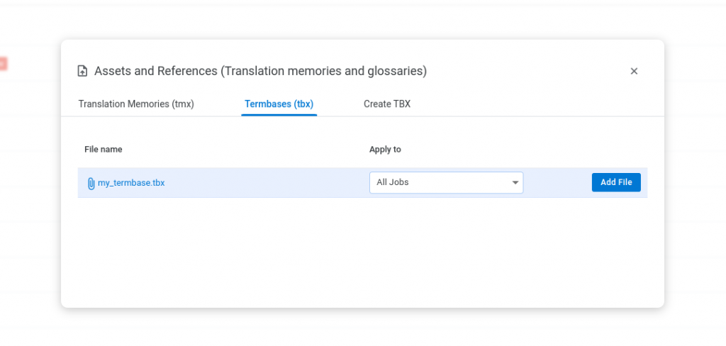Click the paperclip icon beside my_termbase.tbx
The height and width of the screenshot is (346, 726).
coord(91,184)
